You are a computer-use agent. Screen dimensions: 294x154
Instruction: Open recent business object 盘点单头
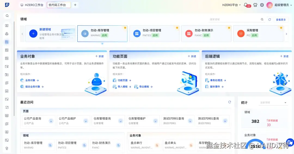[x=179, y=145]
